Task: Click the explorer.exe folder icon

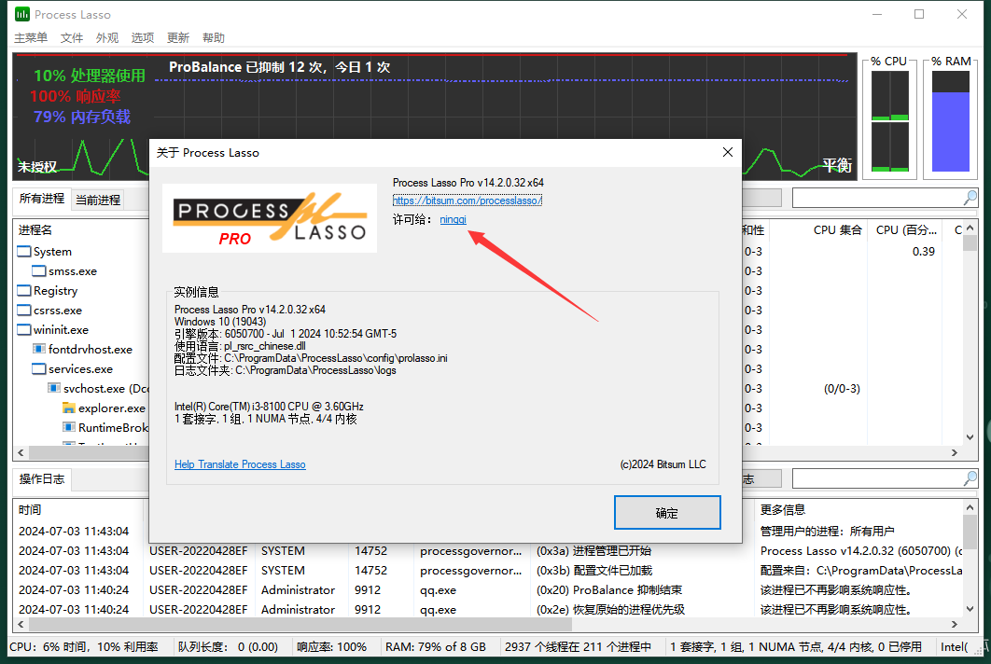Action: 68,408
